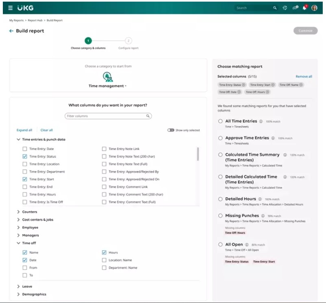
Task: Click the magnifier in Filter columns field
Action: coord(148,116)
